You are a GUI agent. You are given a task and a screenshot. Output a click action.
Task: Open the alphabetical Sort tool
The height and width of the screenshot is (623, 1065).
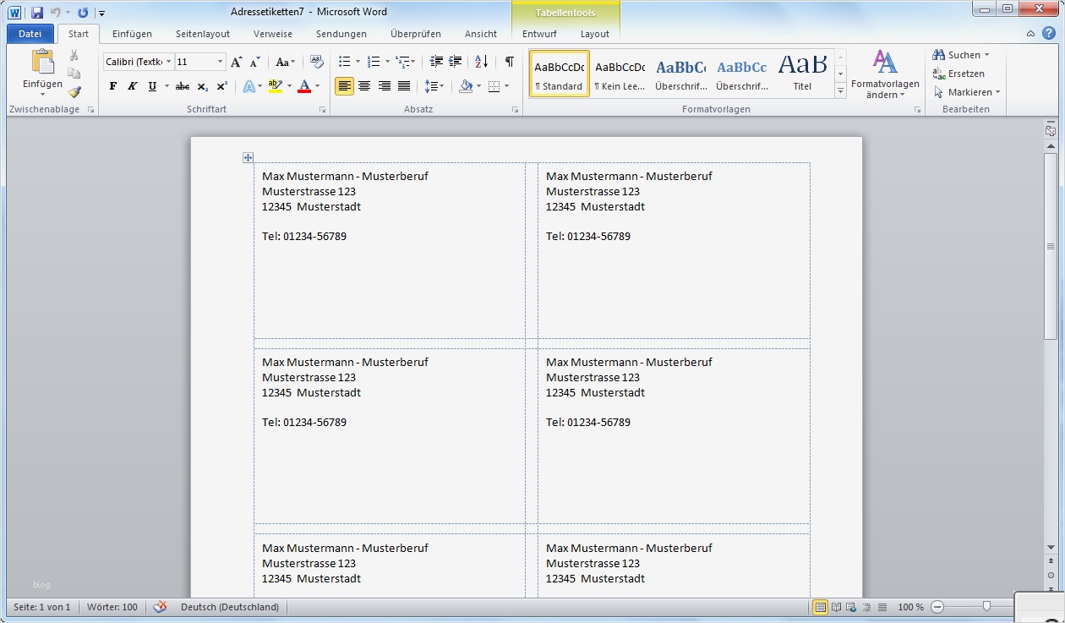[x=480, y=62]
